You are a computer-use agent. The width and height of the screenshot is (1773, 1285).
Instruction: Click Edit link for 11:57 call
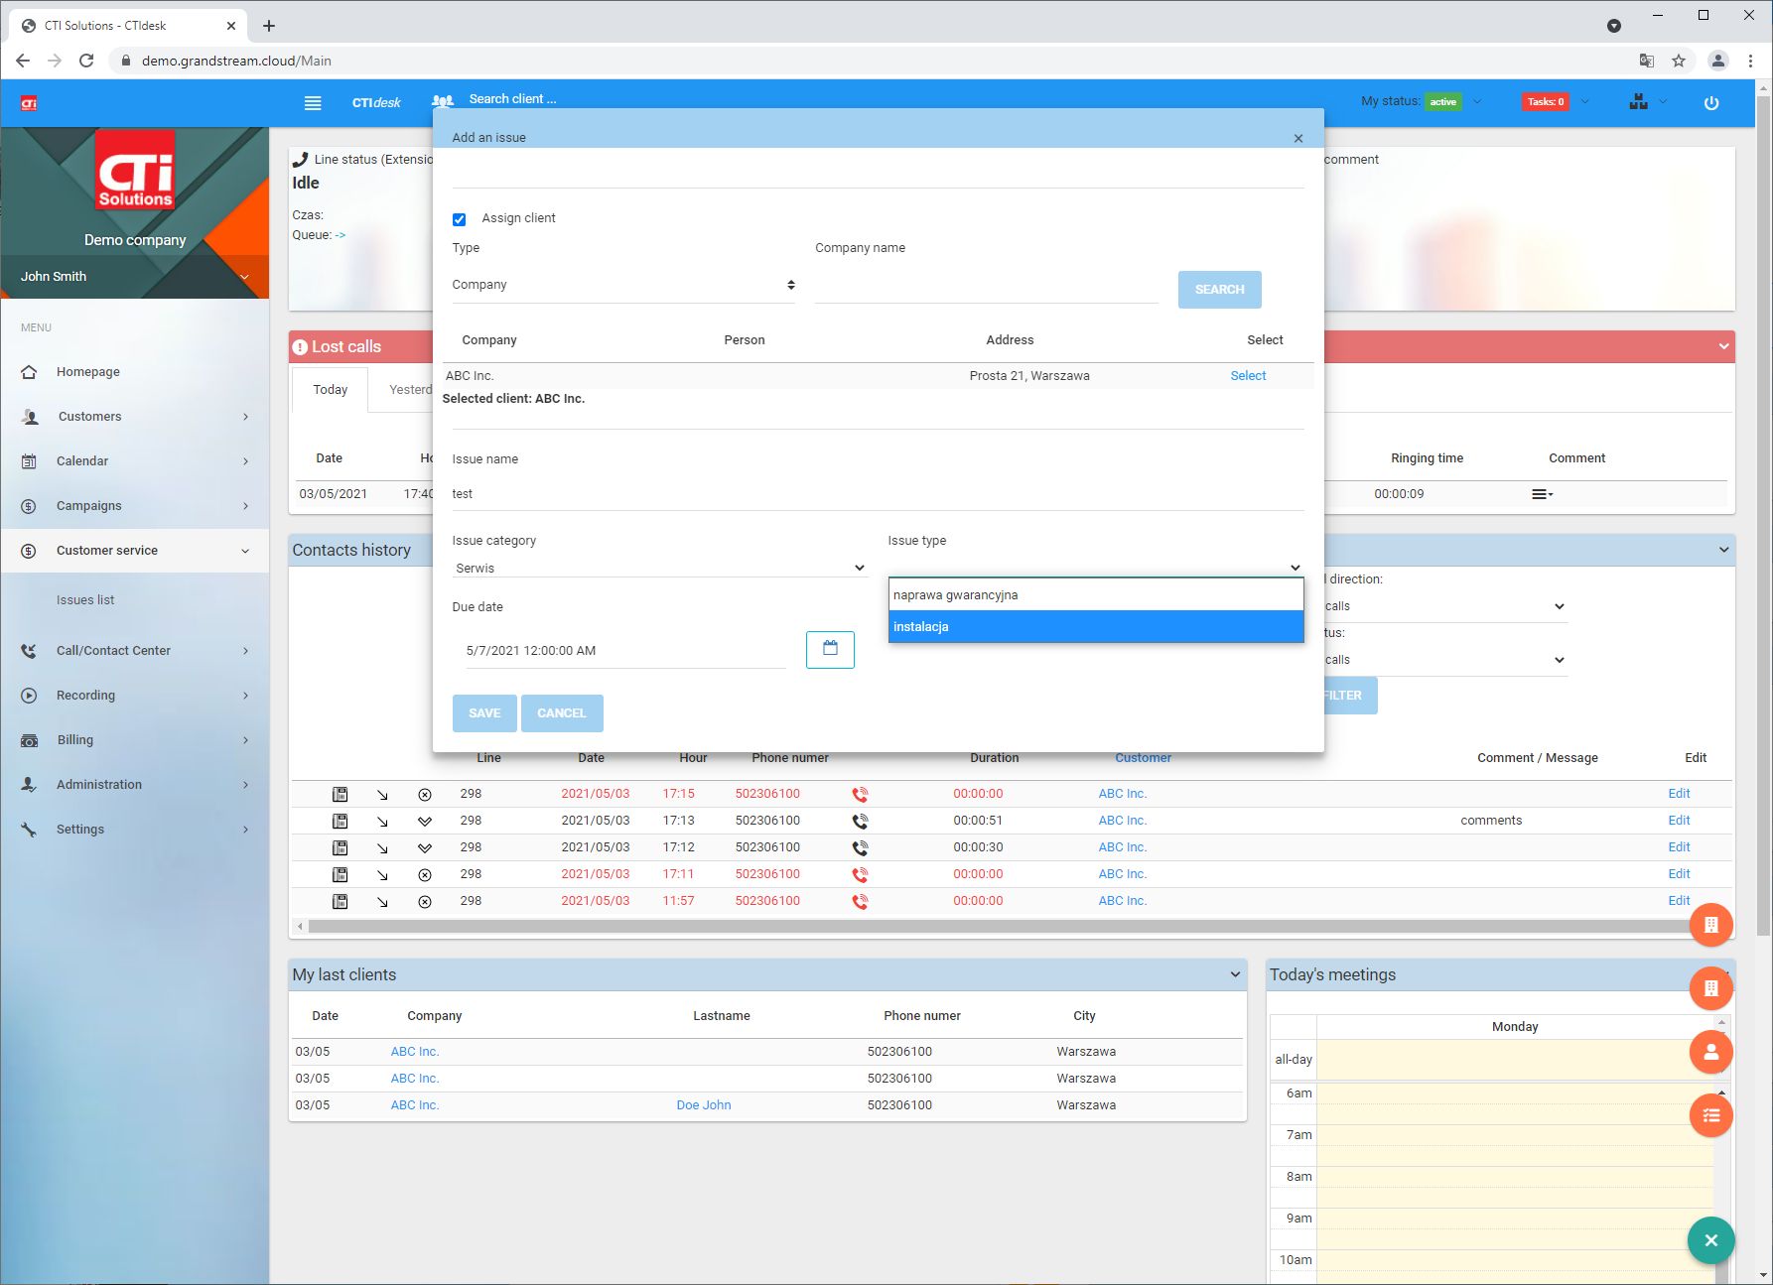tap(1679, 901)
